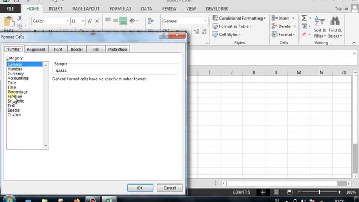
Task: Expand the Conditional Formatting dropdown arrow
Action: 264,19
